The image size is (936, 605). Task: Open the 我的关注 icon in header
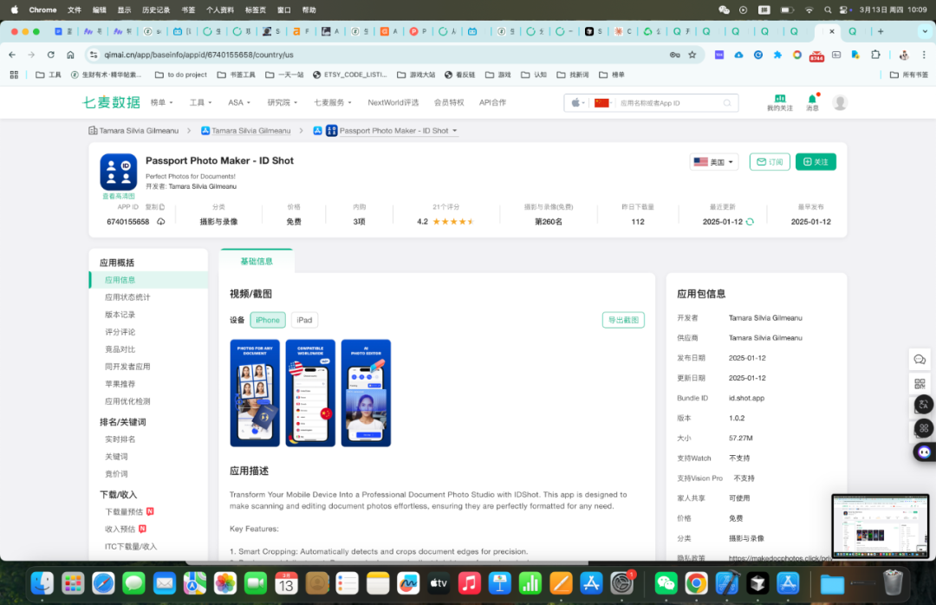point(780,102)
